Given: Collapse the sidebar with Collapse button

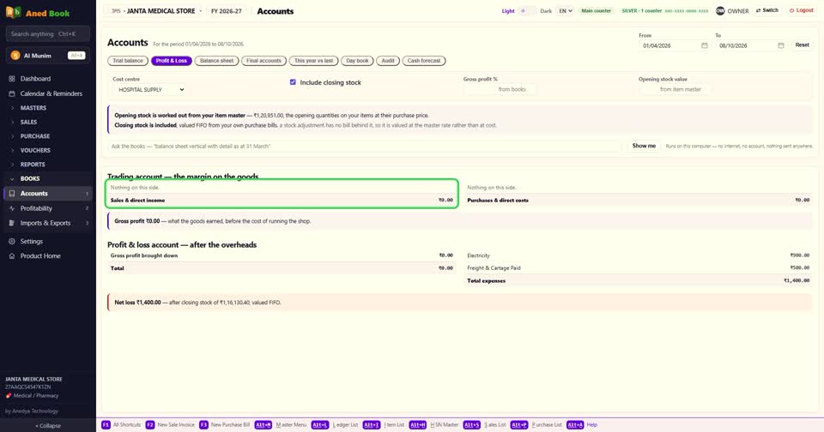Looking at the screenshot, I should tap(48, 426).
